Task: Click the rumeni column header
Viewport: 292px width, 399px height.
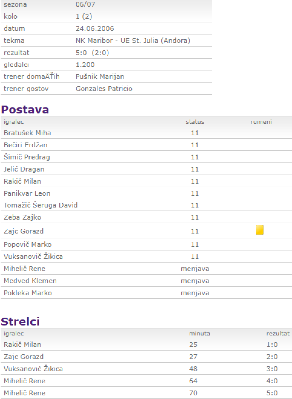Action: click(x=261, y=122)
